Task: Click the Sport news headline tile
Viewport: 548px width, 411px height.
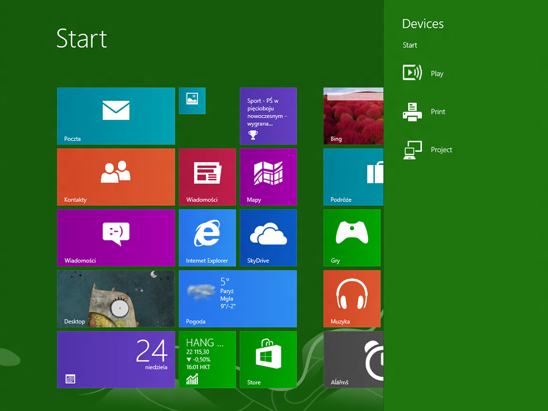Action: click(268, 116)
